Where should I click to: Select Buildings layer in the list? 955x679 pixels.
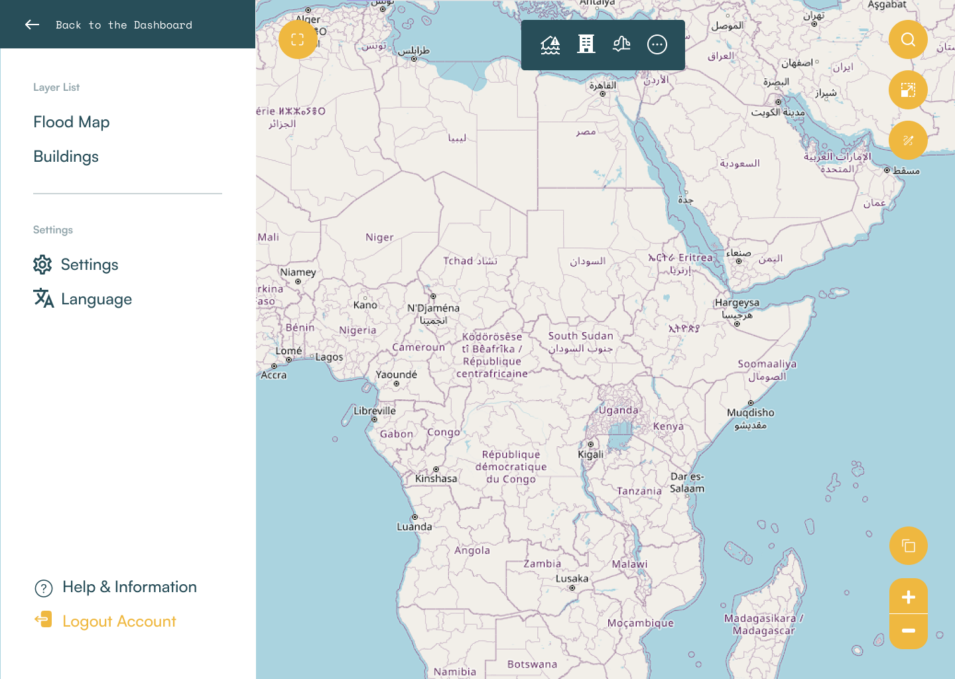(x=66, y=156)
